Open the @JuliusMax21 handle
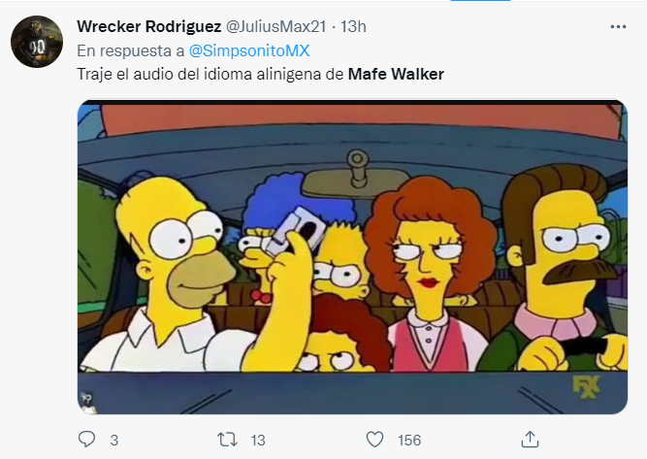The image size is (647, 459). point(276,26)
